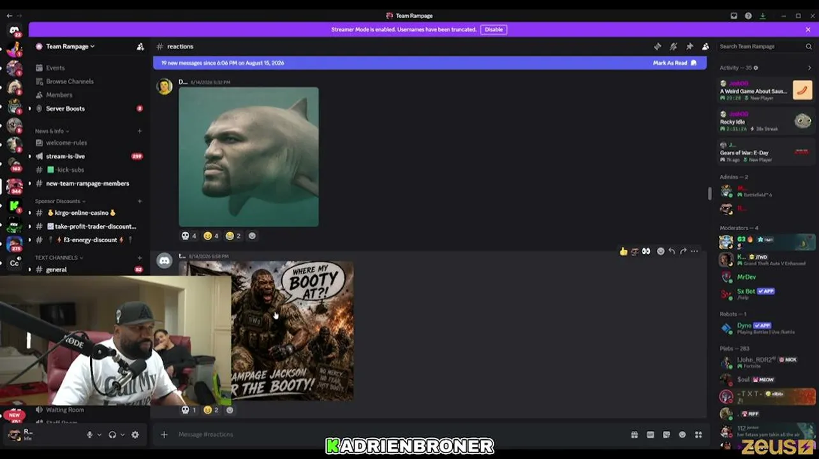The image size is (819, 459).
Task: Open add reaction picker in message hover toolbar
Action: click(x=660, y=251)
